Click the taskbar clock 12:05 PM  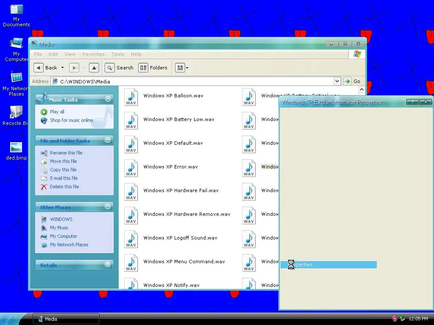pyautogui.click(x=418, y=319)
